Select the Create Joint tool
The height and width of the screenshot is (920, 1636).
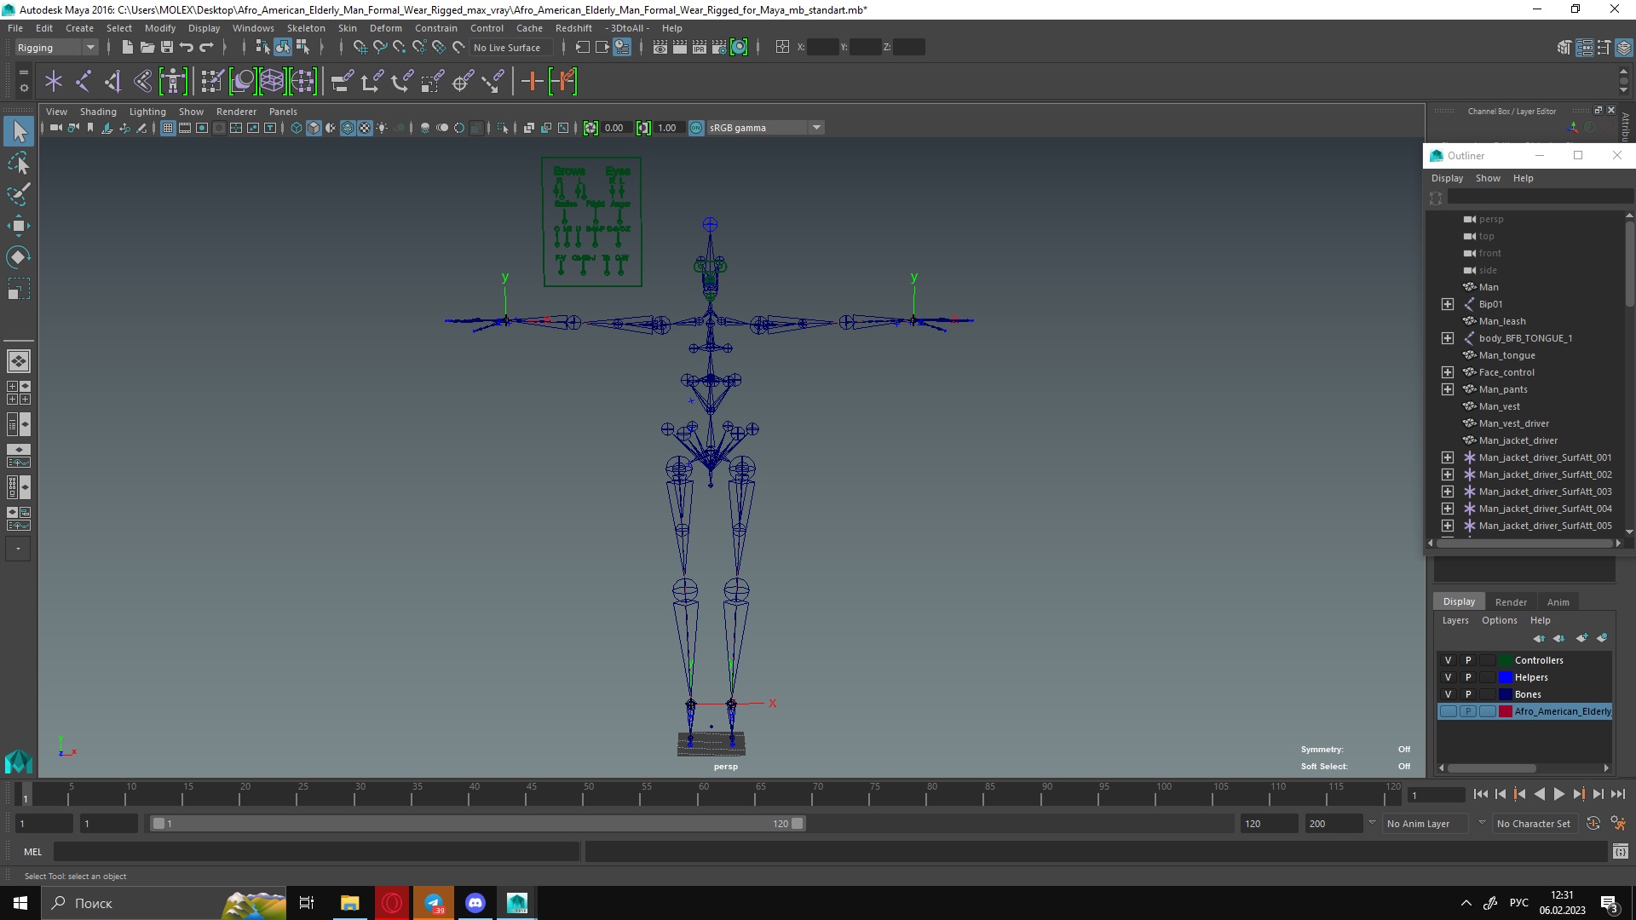(x=84, y=82)
